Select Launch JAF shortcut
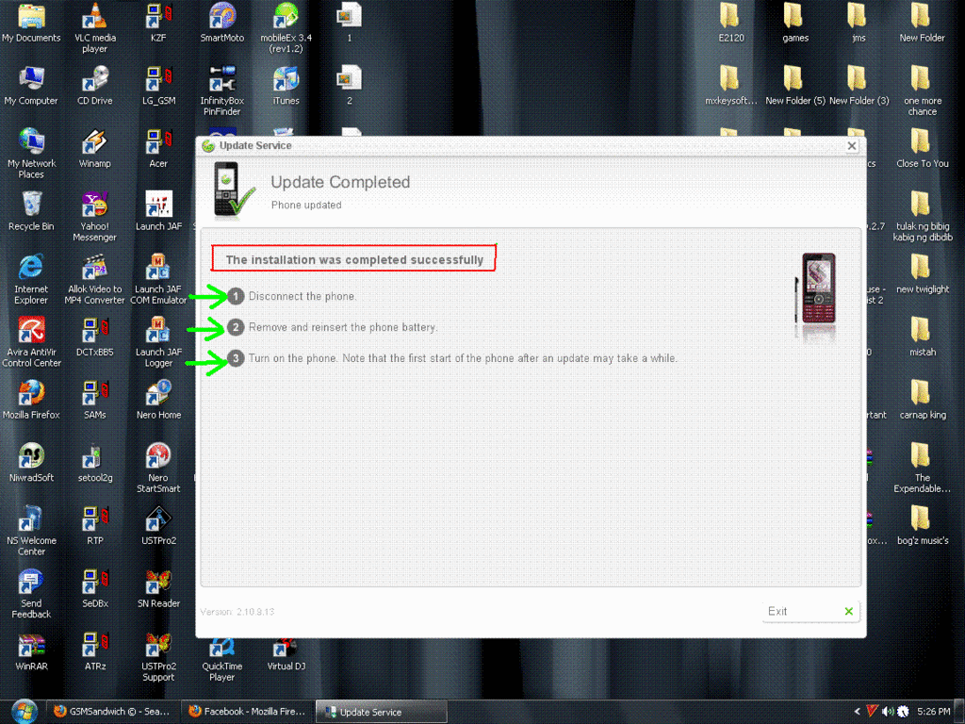Image resolution: width=965 pixels, height=724 pixels. [x=158, y=212]
